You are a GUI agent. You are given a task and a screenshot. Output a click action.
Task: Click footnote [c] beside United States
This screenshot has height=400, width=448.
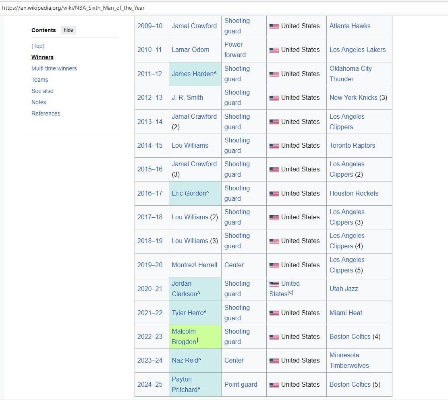[x=290, y=293]
